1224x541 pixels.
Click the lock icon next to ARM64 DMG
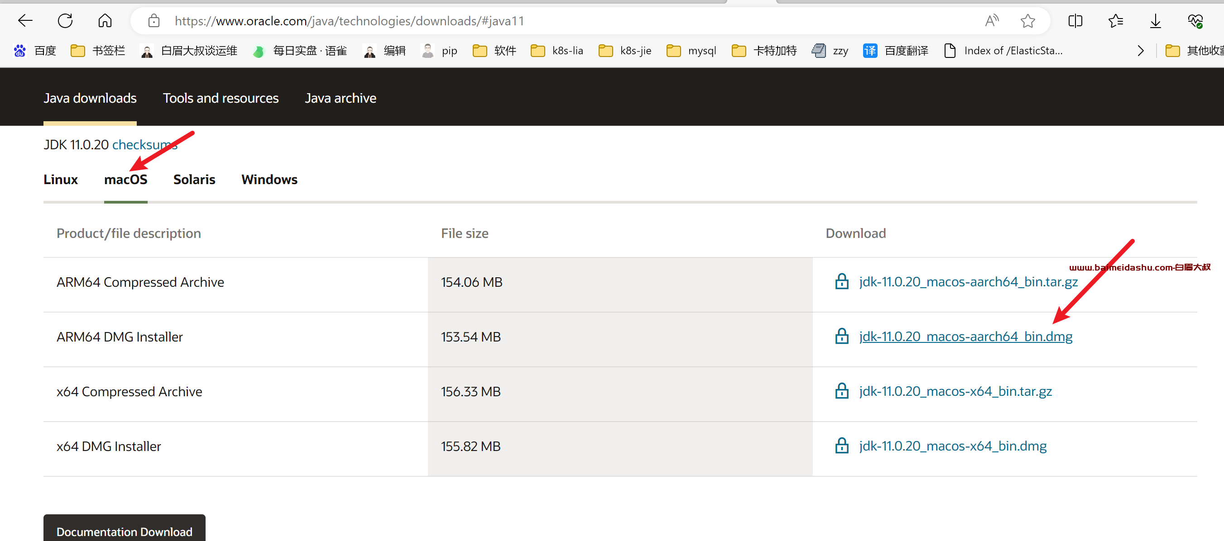pos(842,337)
